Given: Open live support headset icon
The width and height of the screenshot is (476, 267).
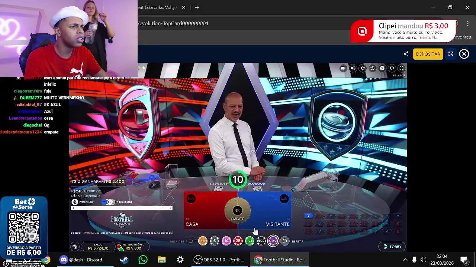Looking at the screenshot, I should pos(392,68).
